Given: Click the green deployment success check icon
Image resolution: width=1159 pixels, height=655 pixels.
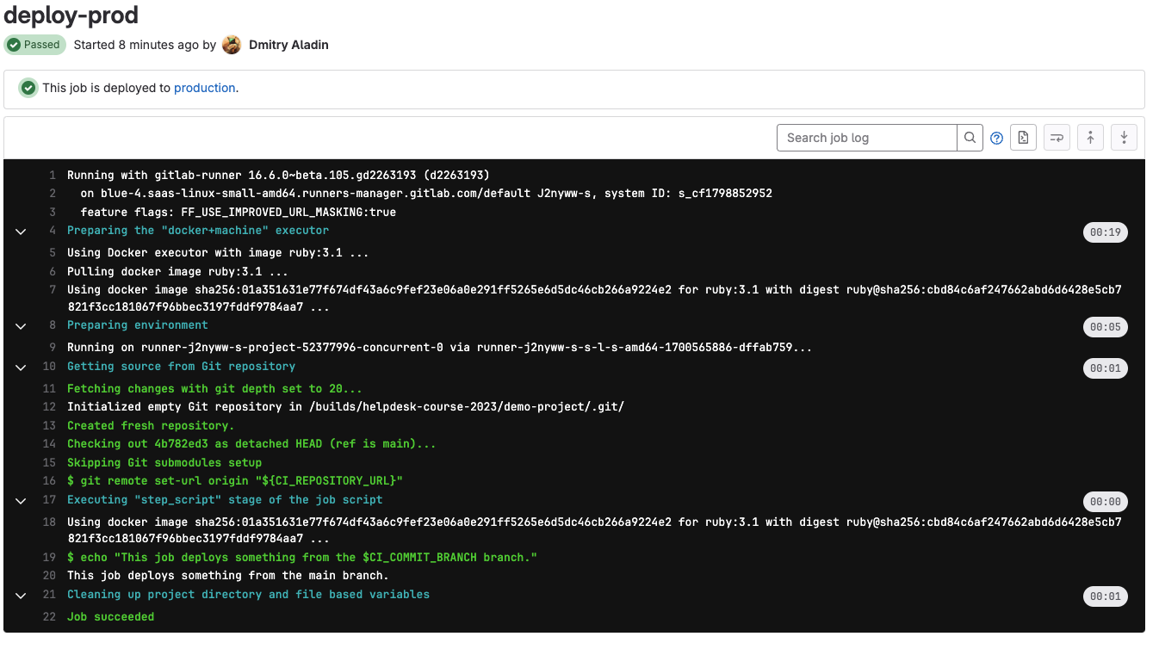Looking at the screenshot, I should [28, 88].
